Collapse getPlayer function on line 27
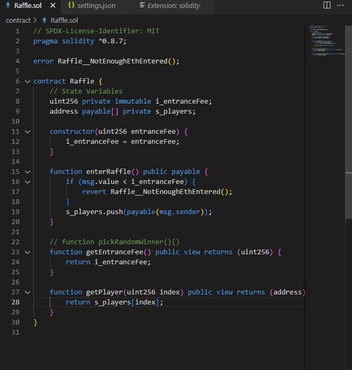 click(x=27, y=292)
